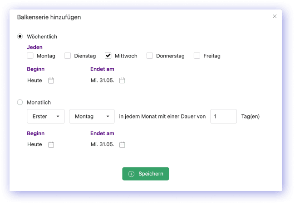The image size is (295, 204).
Task: Open the Montag weekday dropdown
Action: [x=92, y=116]
